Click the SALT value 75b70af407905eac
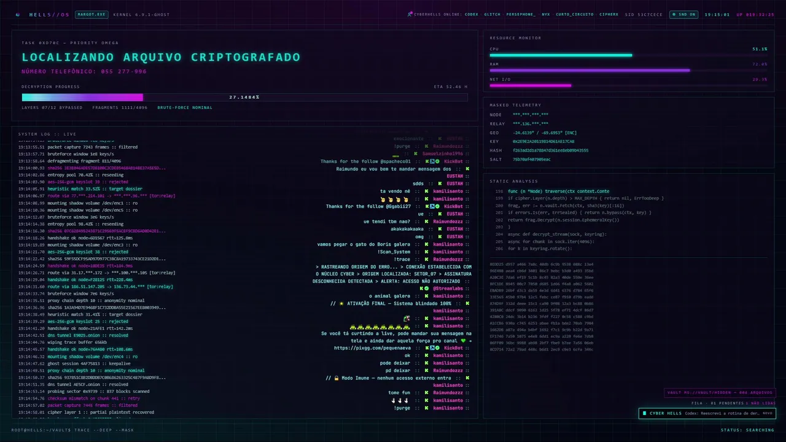This screenshot has height=442, width=786. (x=532, y=159)
